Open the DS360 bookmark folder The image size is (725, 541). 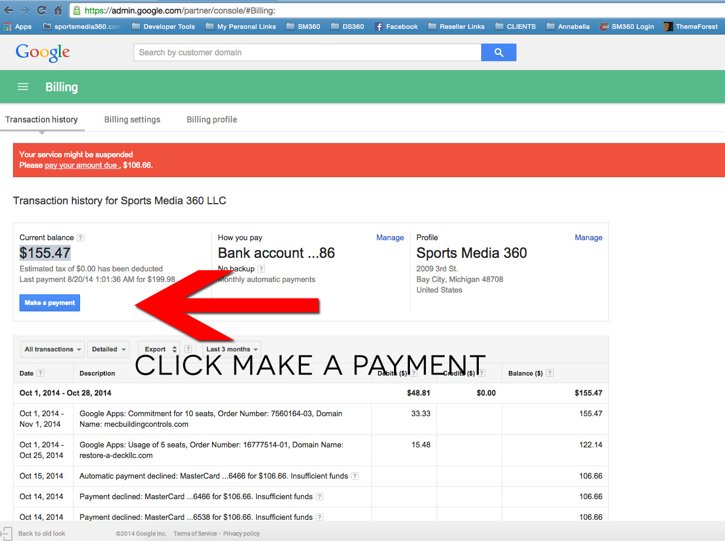point(347,26)
